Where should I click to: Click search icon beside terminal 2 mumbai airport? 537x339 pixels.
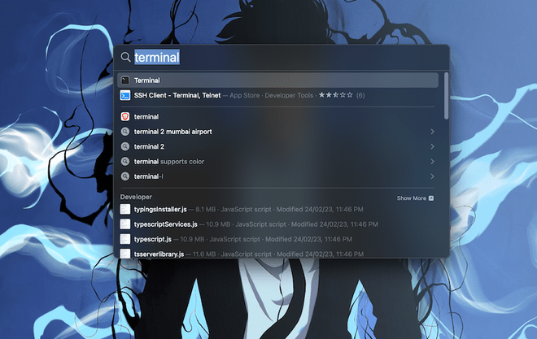125,132
